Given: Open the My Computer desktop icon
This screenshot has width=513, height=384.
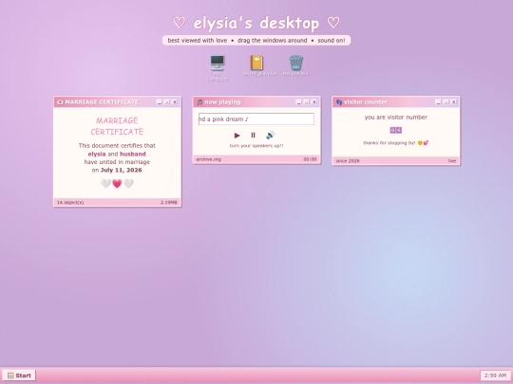Looking at the screenshot, I should [218, 67].
